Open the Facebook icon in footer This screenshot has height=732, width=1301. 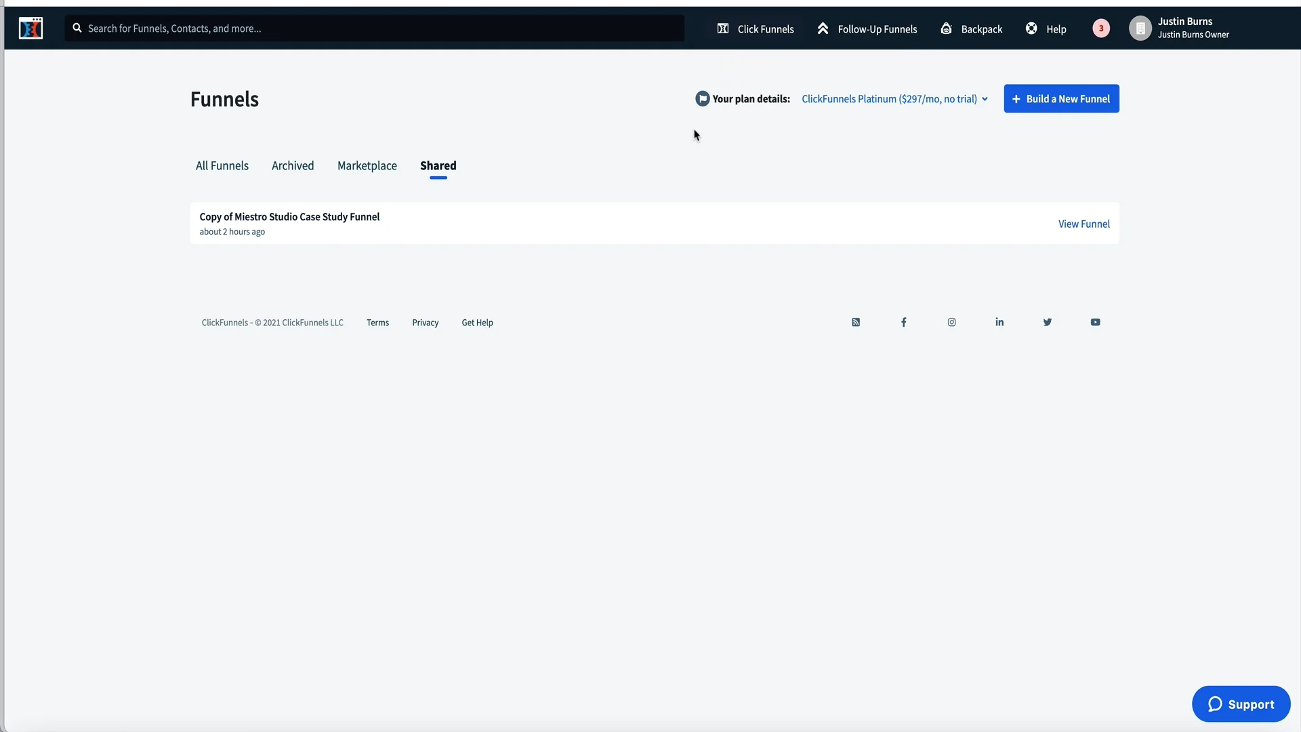pos(904,323)
